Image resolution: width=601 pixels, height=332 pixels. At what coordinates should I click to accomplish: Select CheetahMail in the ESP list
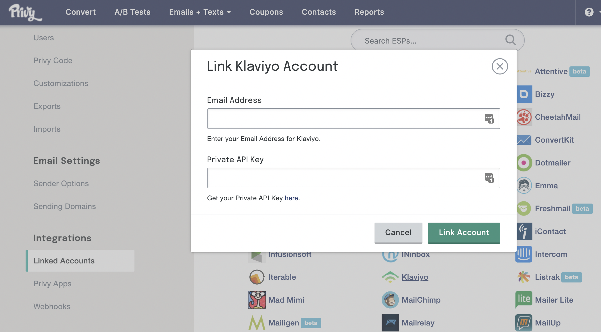[x=558, y=117]
